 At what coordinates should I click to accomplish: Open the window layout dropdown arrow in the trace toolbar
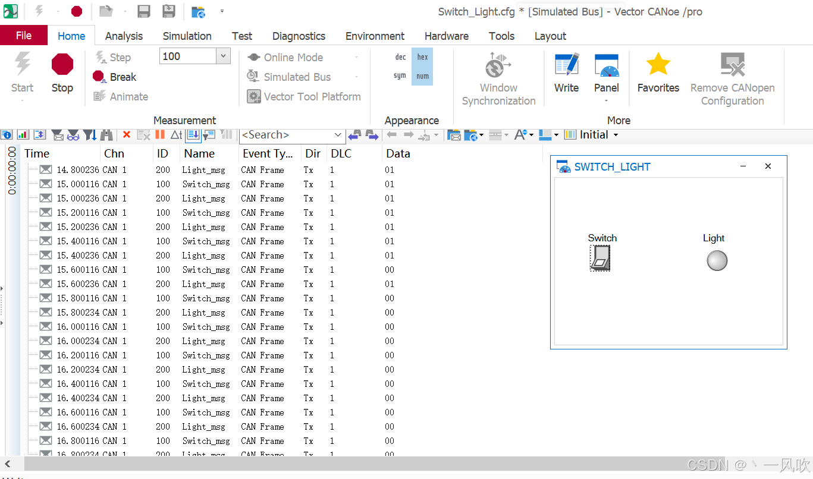coord(556,135)
